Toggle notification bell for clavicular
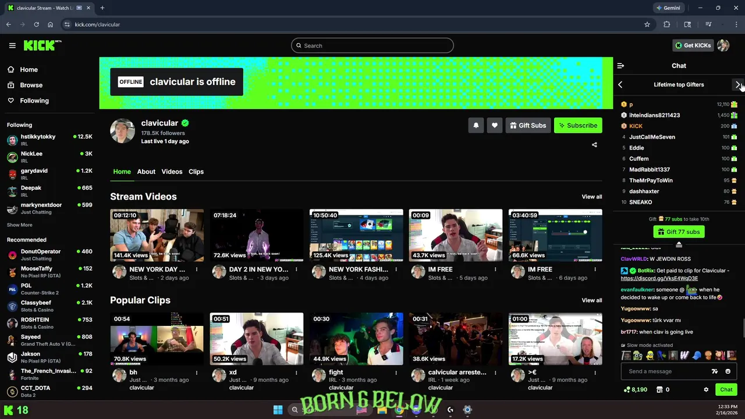 476,125
